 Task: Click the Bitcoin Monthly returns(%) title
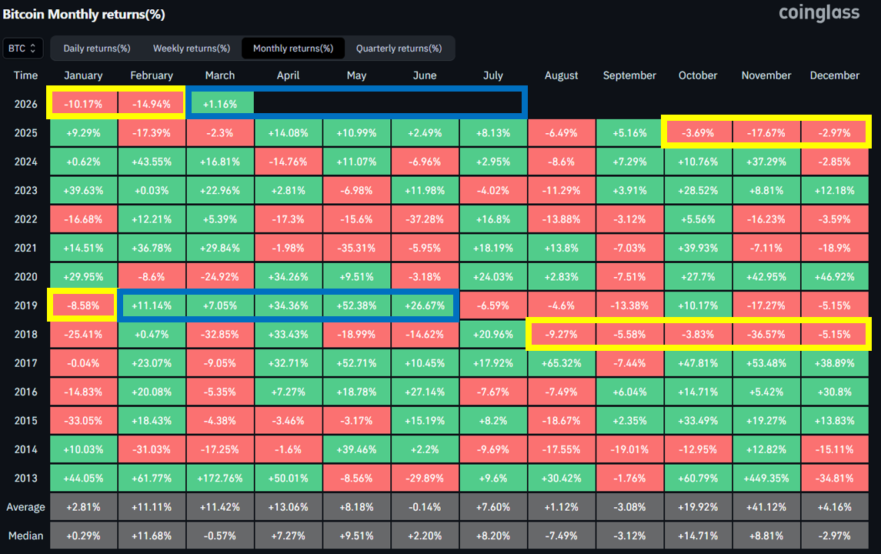[x=83, y=15]
